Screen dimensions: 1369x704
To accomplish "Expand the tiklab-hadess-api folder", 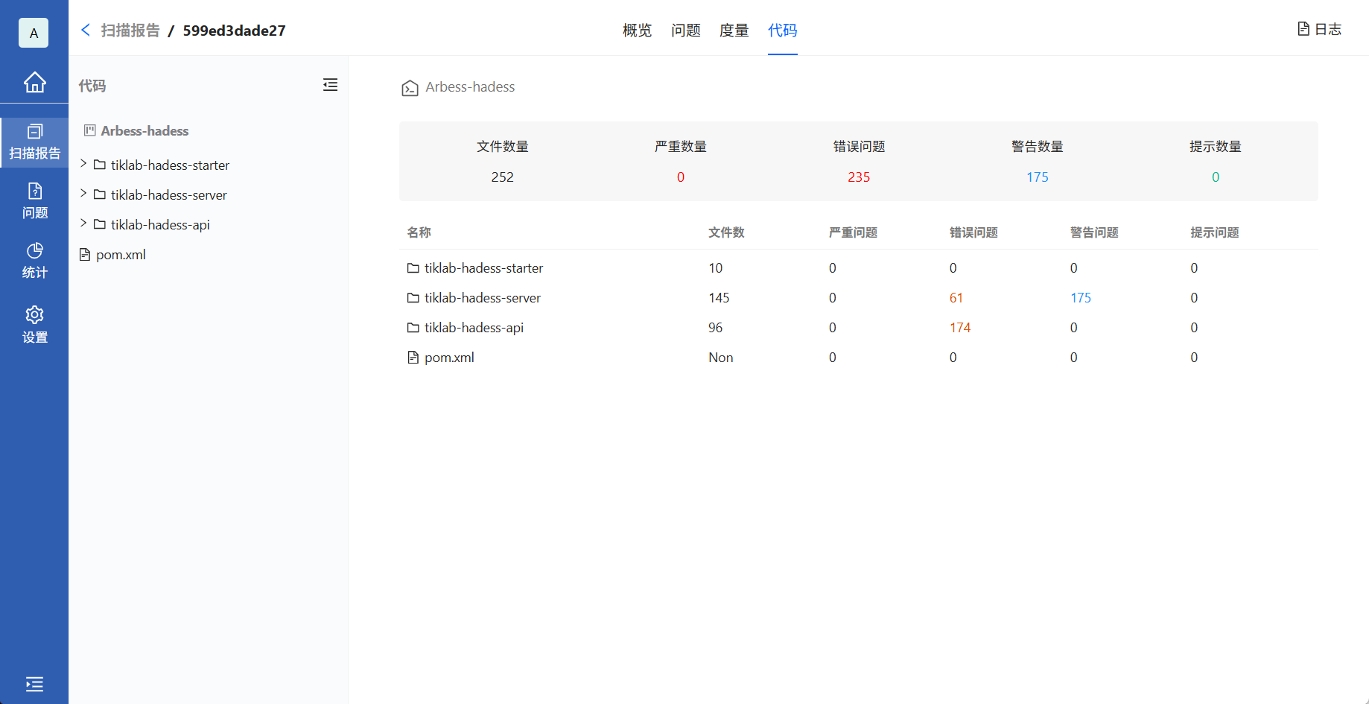I will coord(83,223).
